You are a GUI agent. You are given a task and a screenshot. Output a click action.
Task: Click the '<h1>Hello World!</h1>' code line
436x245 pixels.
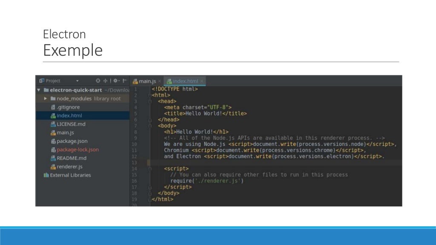click(196, 132)
